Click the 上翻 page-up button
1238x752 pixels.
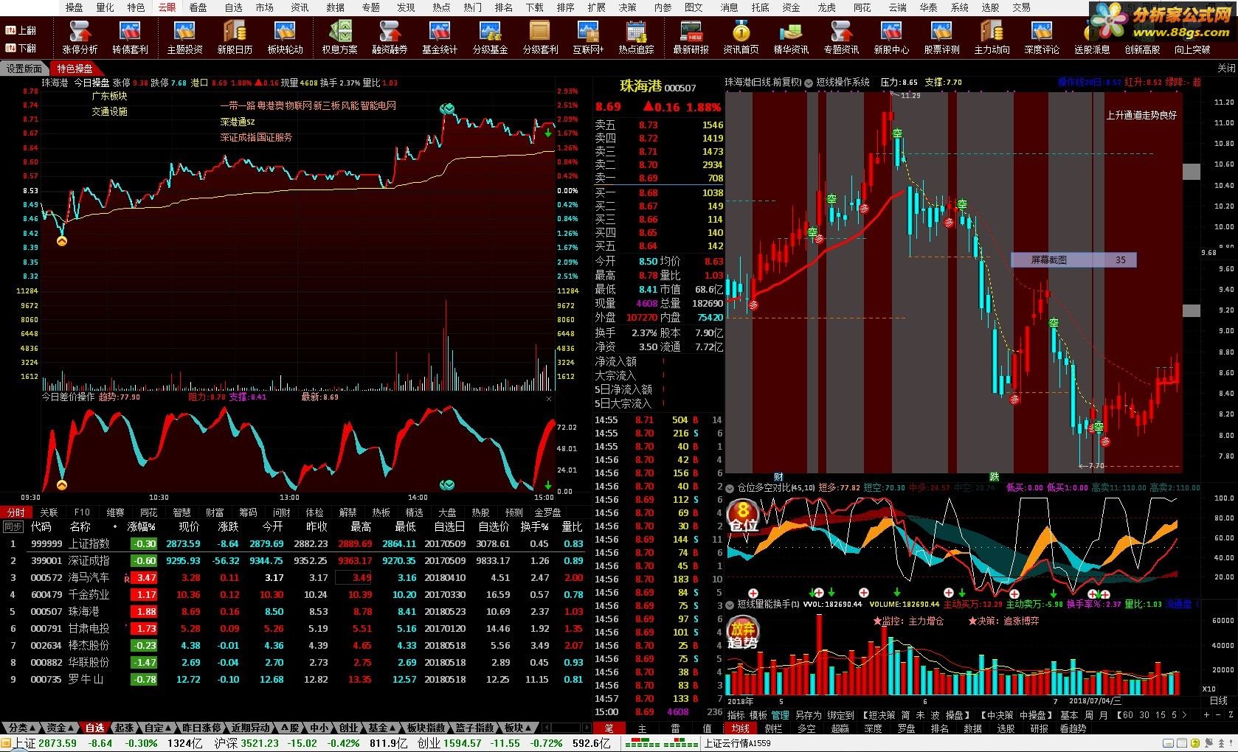coord(21,31)
